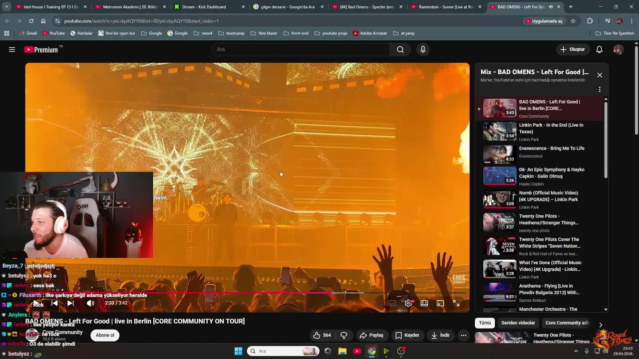
Task: Open more actions three-dot menu under video
Action: 463,335
